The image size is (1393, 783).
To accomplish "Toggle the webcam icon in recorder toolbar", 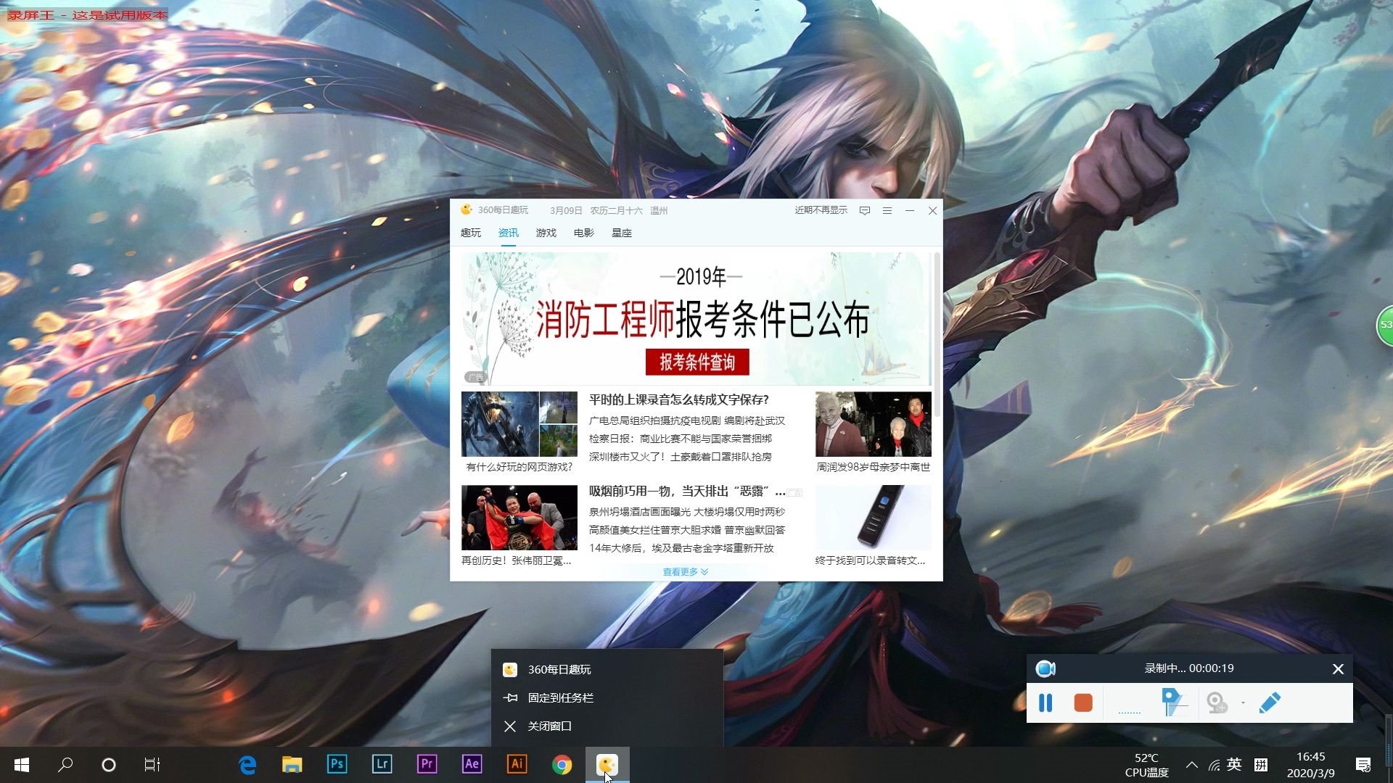I will 1217,703.
